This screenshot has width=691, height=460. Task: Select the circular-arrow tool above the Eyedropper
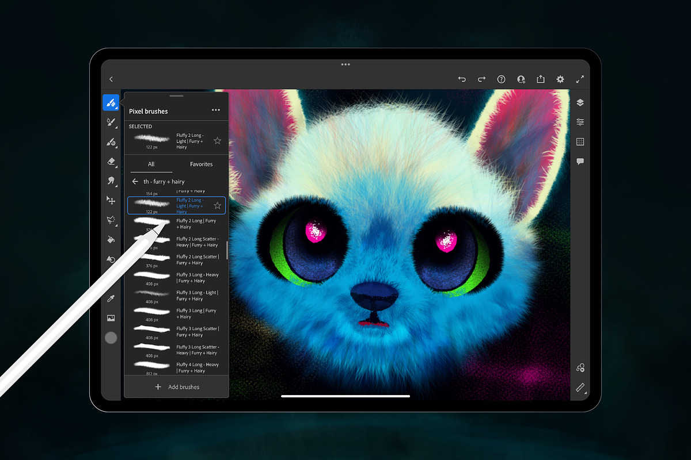(x=111, y=259)
